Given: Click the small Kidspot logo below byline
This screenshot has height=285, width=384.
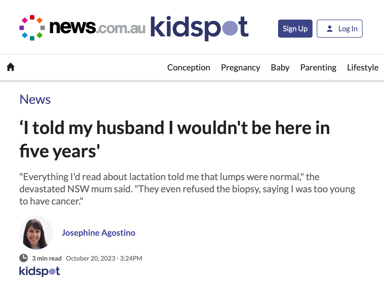Looking at the screenshot, I should pyautogui.click(x=39, y=271).
